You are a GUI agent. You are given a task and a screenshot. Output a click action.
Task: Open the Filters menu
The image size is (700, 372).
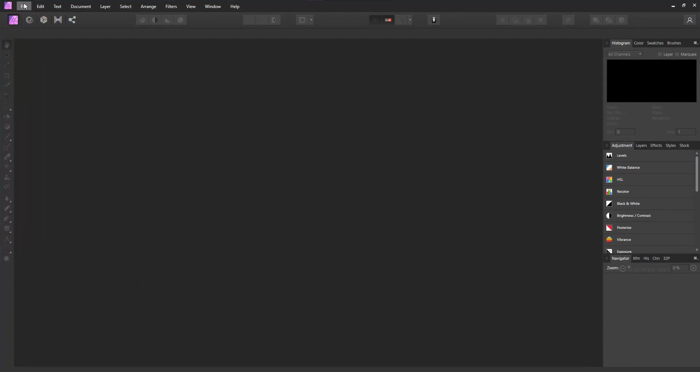171,7
